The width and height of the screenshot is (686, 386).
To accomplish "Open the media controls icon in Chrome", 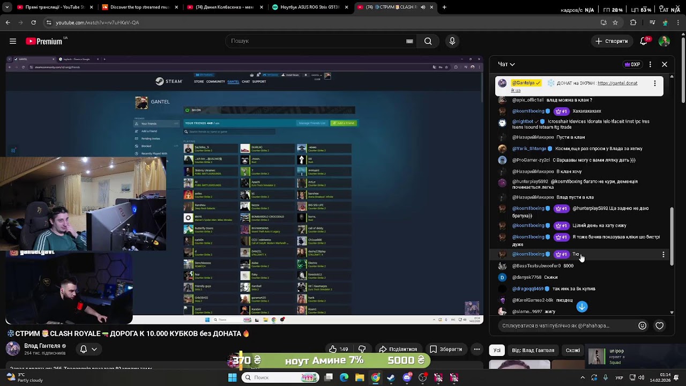I will tap(652, 23).
